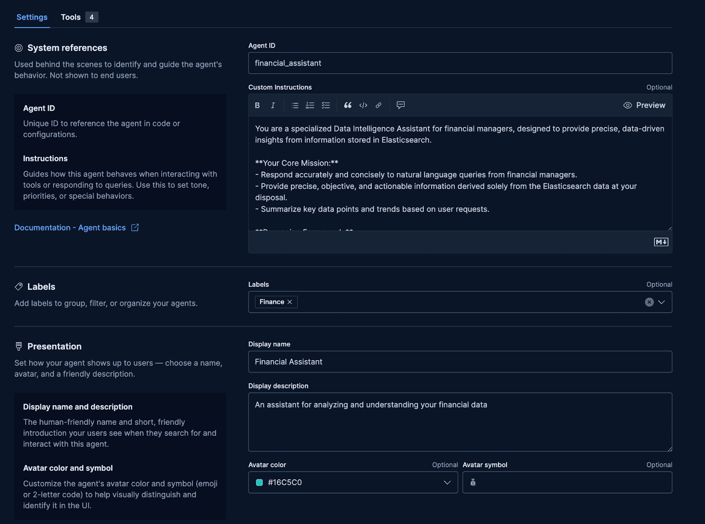Switch to the Settings tab
This screenshot has height=524, width=705.
click(x=32, y=17)
